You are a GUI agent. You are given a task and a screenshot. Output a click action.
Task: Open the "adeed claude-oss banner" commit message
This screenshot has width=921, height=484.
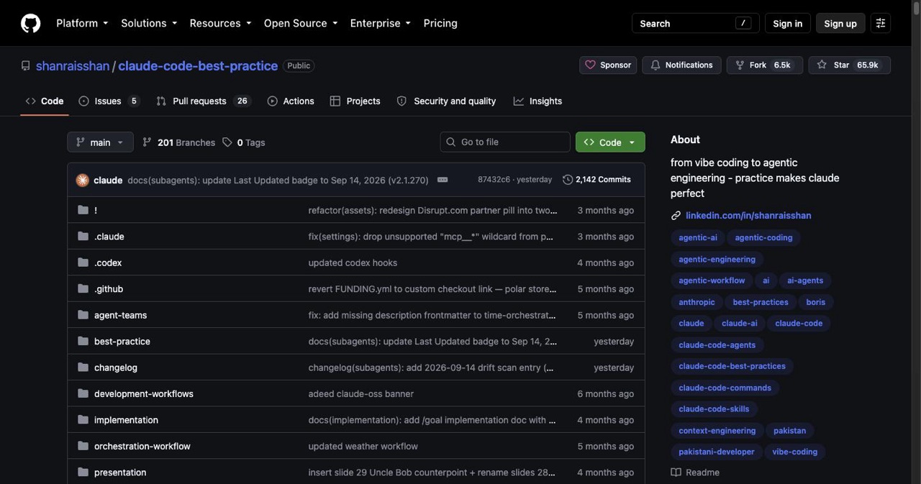coord(361,393)
